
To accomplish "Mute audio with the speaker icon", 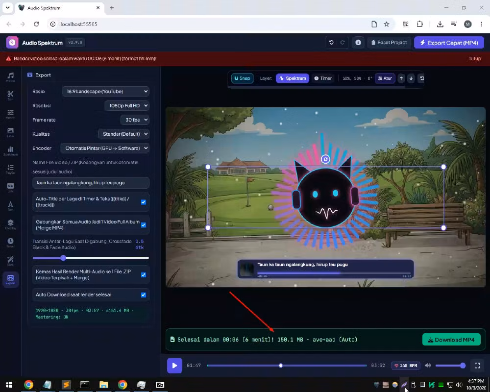I will coord(428,366).
